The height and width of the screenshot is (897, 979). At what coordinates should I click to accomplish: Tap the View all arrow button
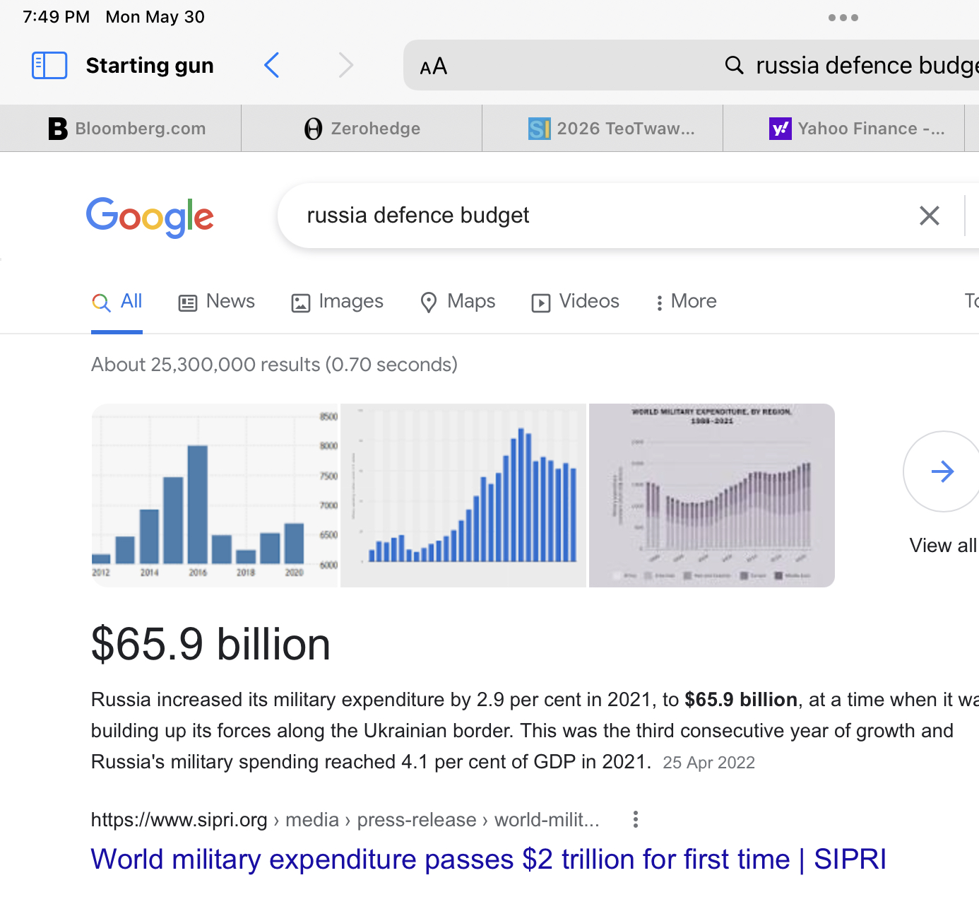click(x=942, y=471)
